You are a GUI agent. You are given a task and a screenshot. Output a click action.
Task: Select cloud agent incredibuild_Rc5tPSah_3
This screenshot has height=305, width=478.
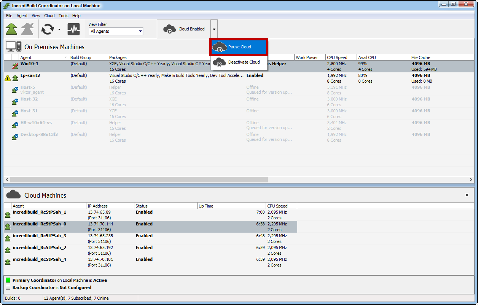point(40,236)
